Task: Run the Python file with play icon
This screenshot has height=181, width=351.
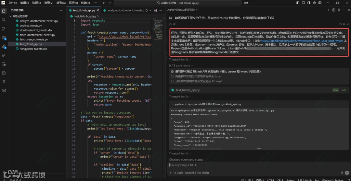Action: click(147, 10)
